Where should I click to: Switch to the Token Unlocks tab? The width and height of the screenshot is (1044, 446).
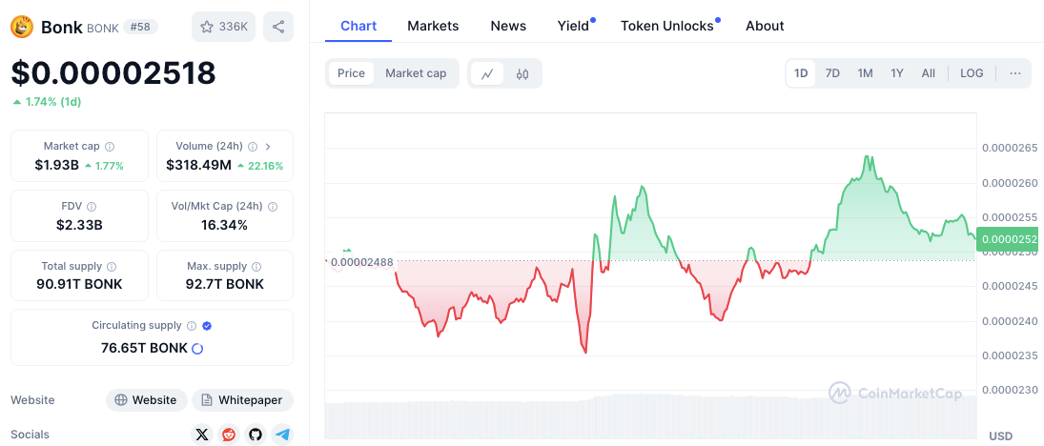click(x=667, y=26)
